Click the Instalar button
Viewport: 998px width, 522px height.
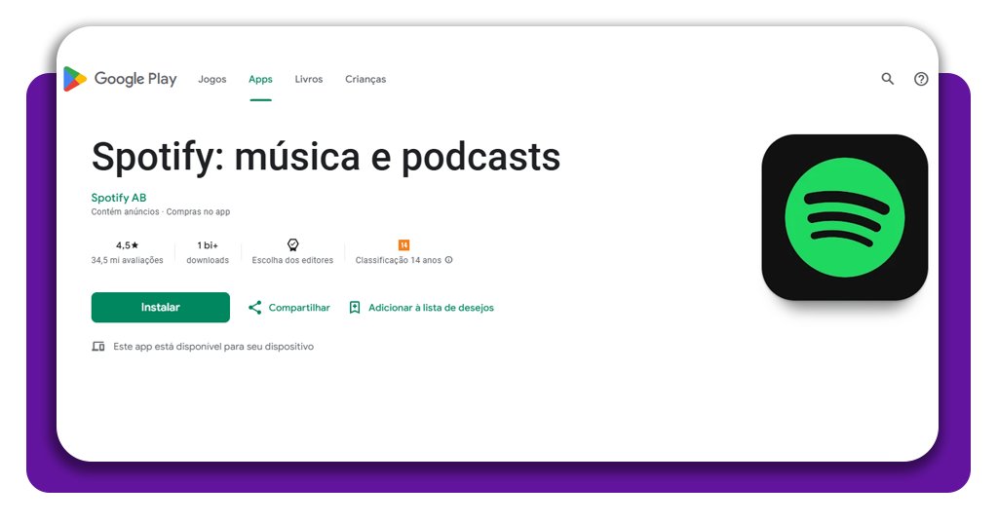(x=161, y=307)
